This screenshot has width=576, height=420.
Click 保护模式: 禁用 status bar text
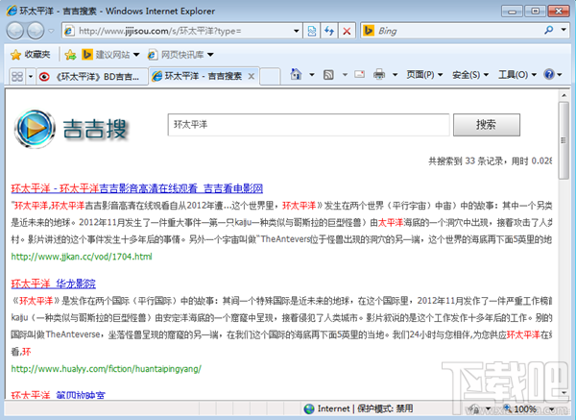coord(385,408)
